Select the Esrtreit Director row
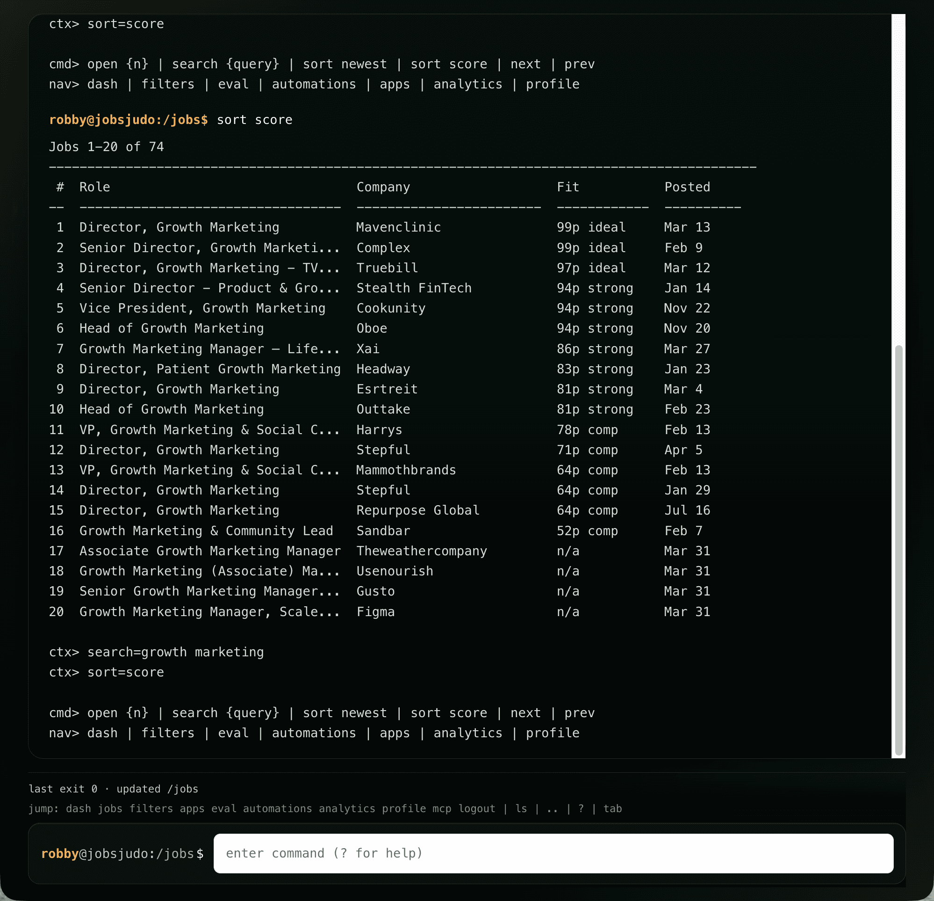934x901 pixels. (379, 389)
